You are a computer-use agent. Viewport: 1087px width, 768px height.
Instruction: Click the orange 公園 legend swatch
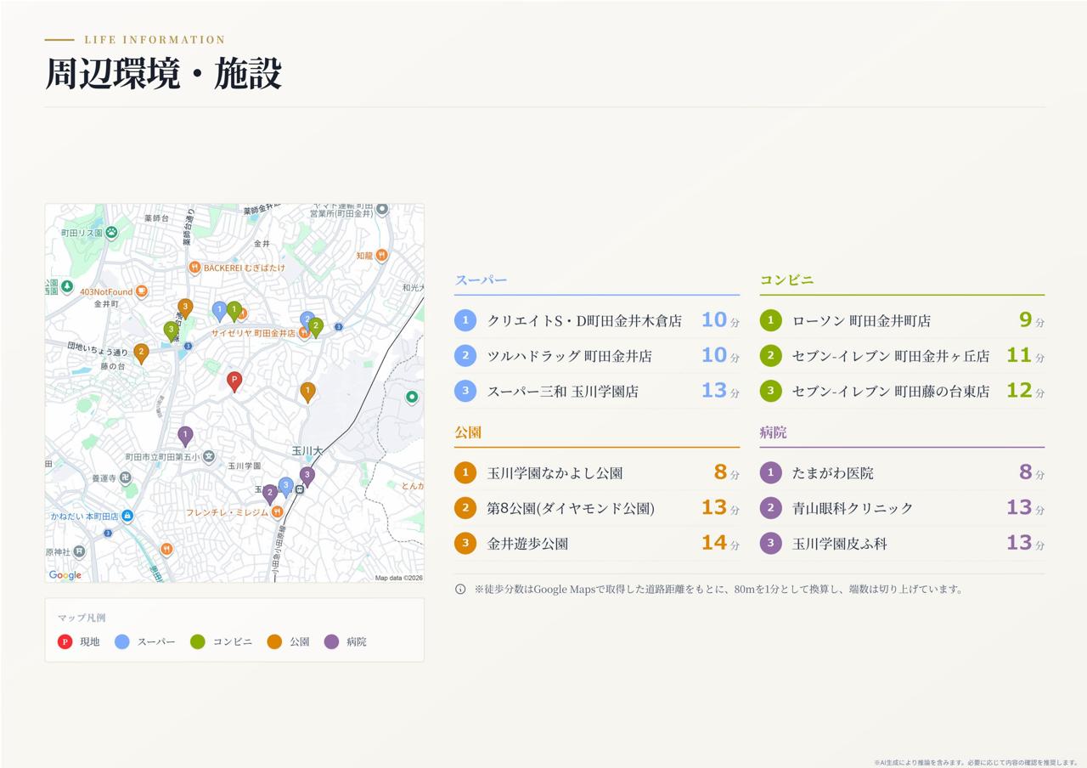pos(274,641)
